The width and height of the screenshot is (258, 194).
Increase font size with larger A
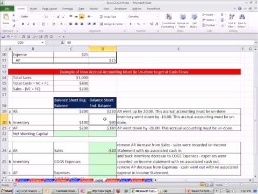[58, 17]
